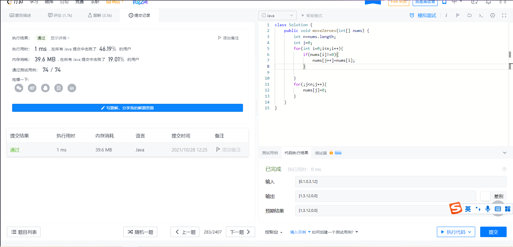Click the 输出 field showing [1,3,12,0,0]

pyautogui.click(x=385, y=196)
